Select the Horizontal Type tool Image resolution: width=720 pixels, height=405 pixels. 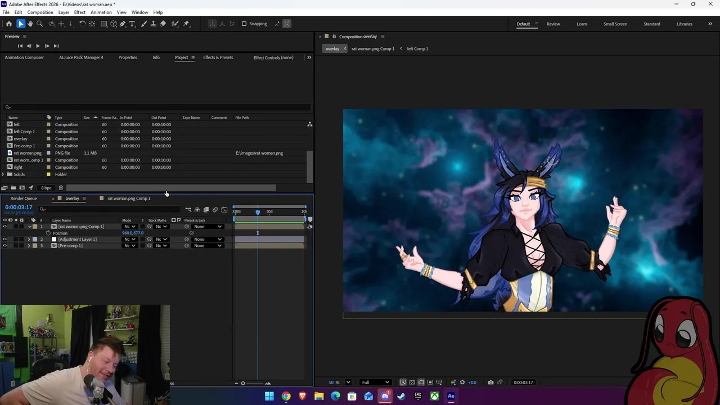(x=132, y=24)
